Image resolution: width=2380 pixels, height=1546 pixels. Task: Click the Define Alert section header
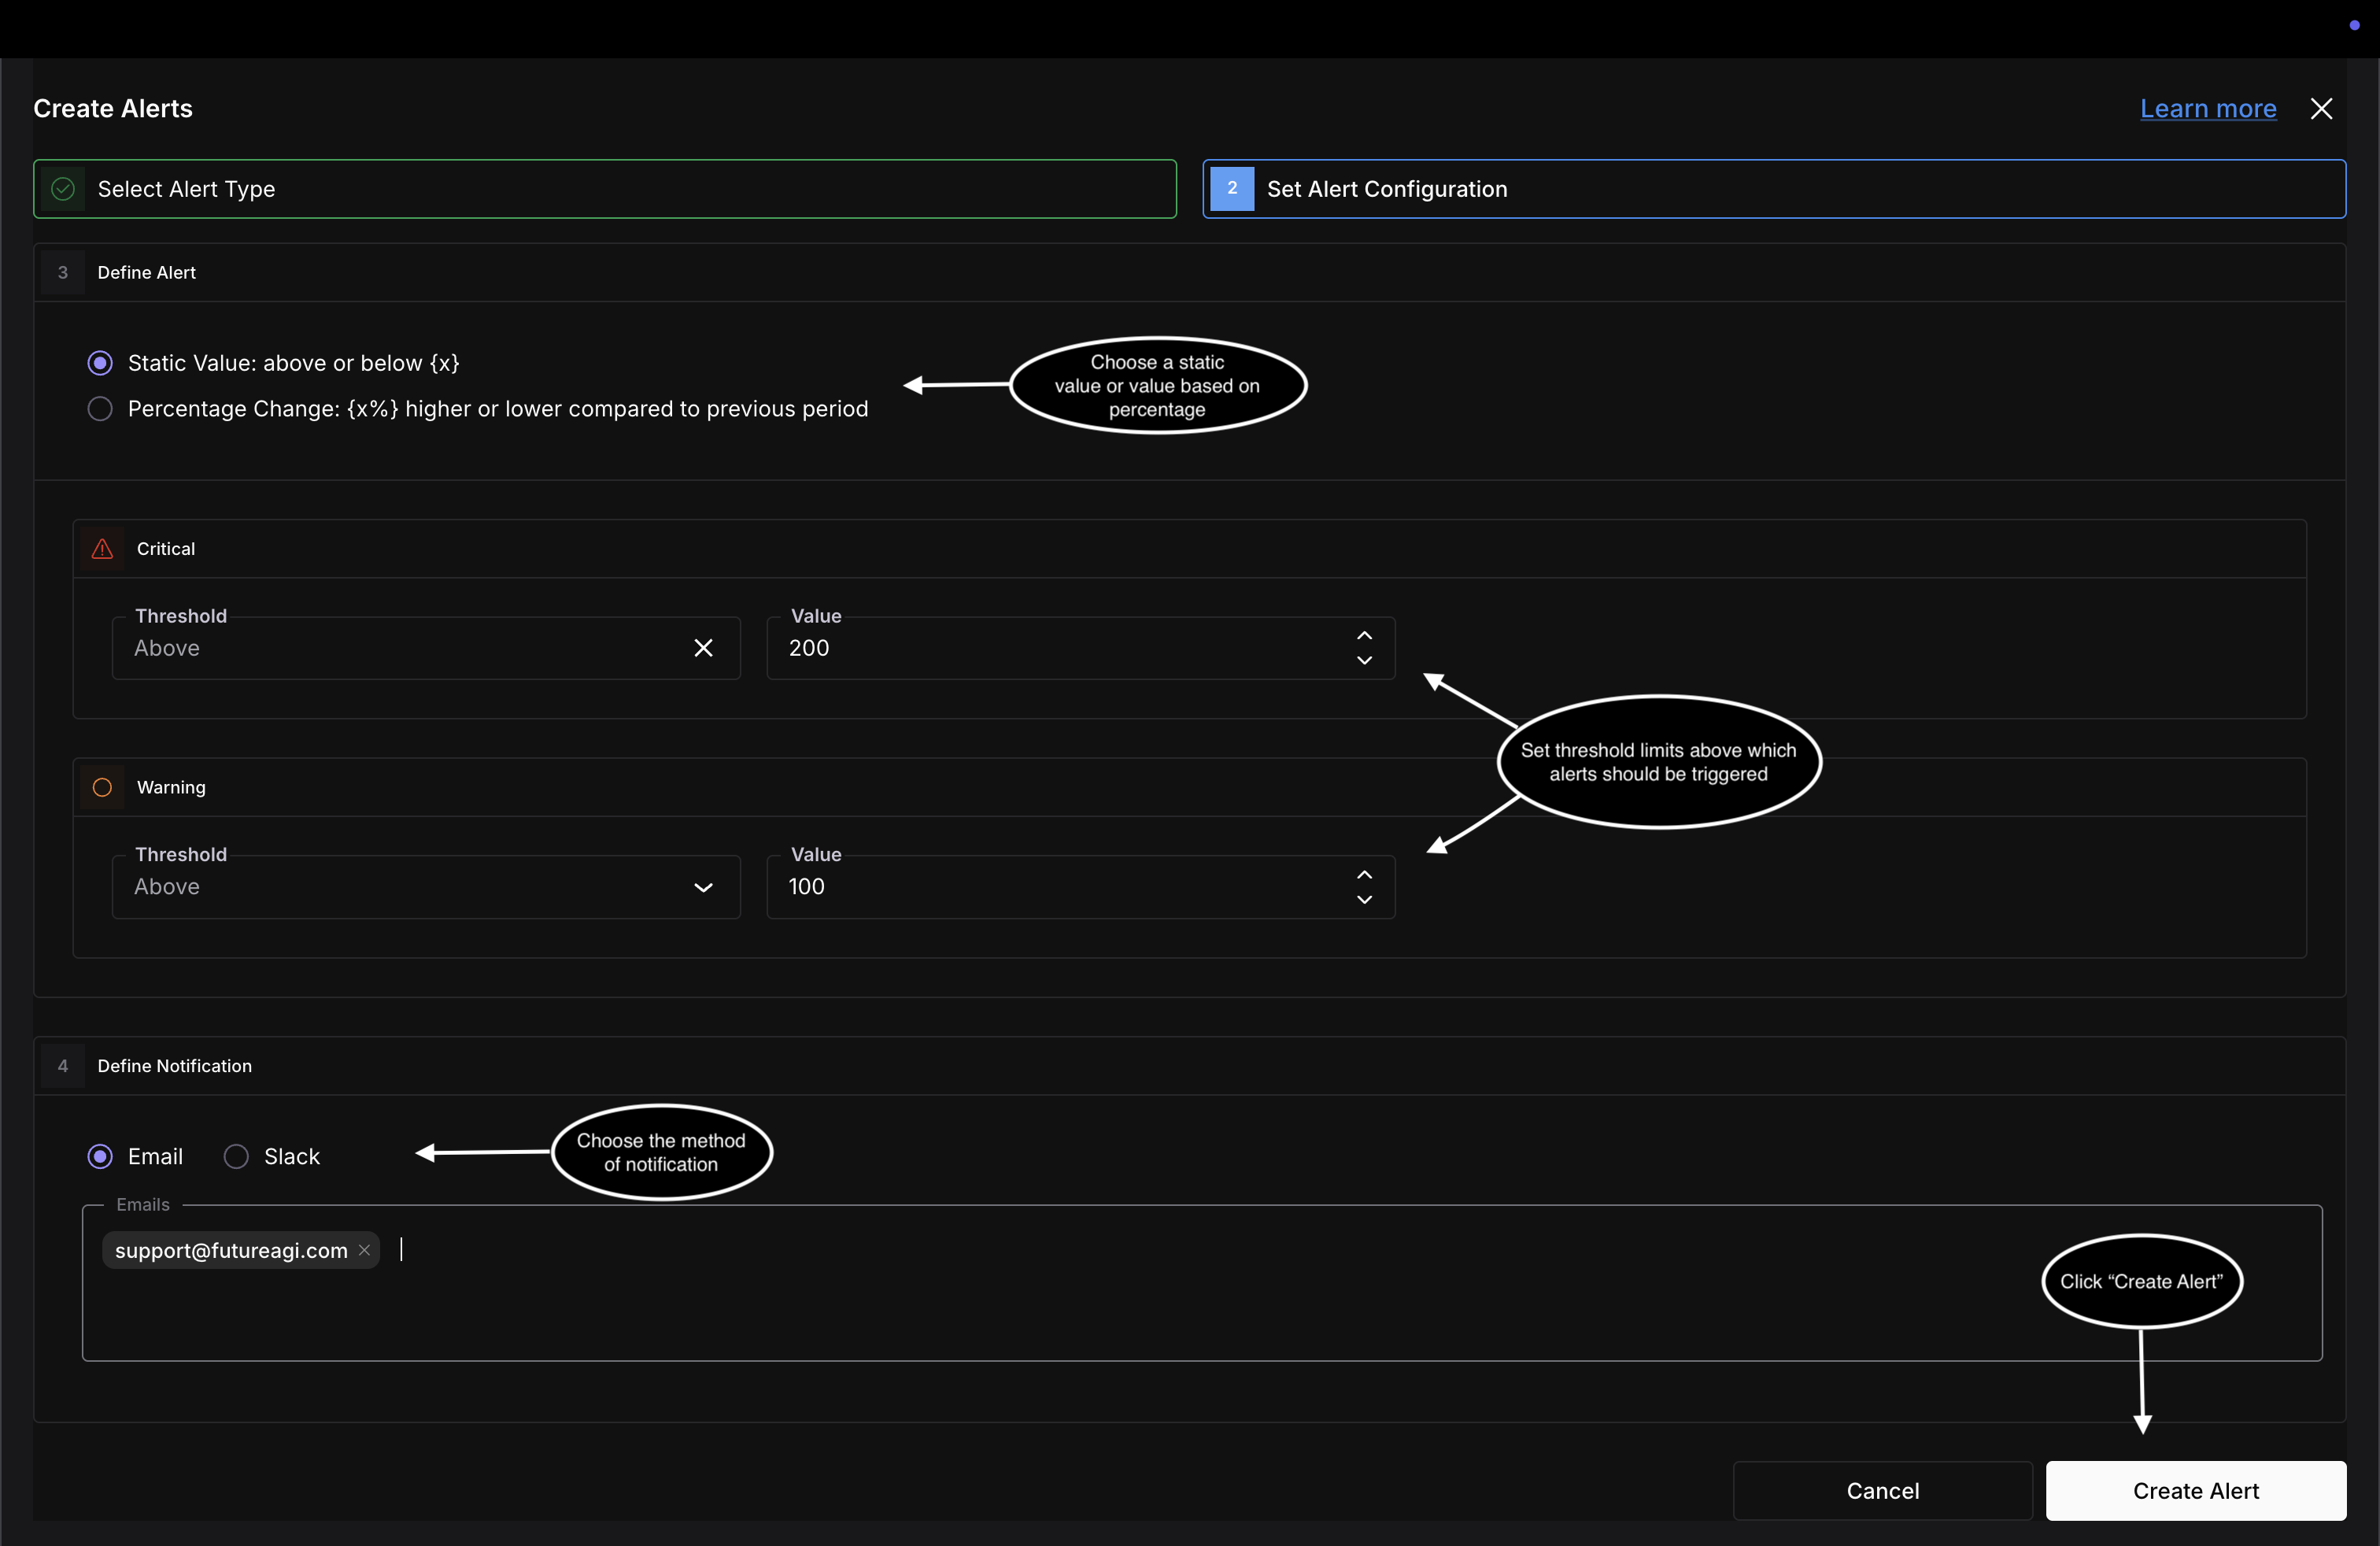tap(1190, 273)
